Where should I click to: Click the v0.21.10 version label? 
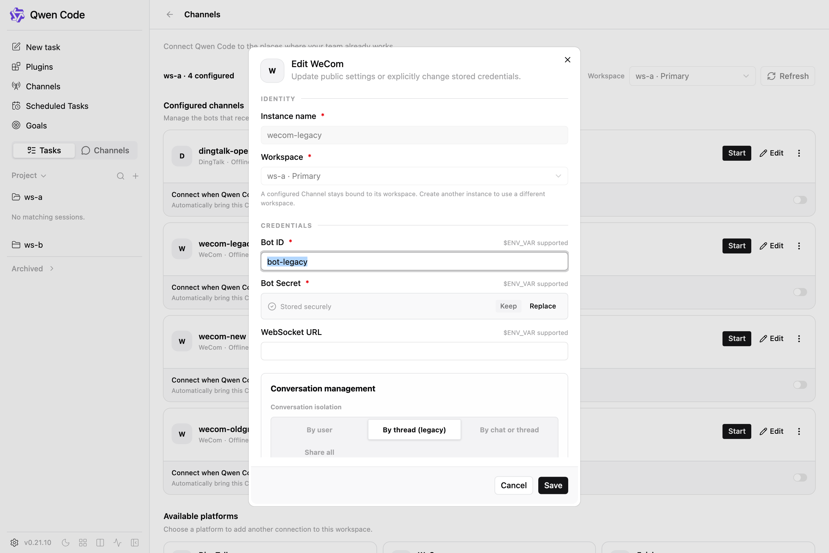coord(38,542)
